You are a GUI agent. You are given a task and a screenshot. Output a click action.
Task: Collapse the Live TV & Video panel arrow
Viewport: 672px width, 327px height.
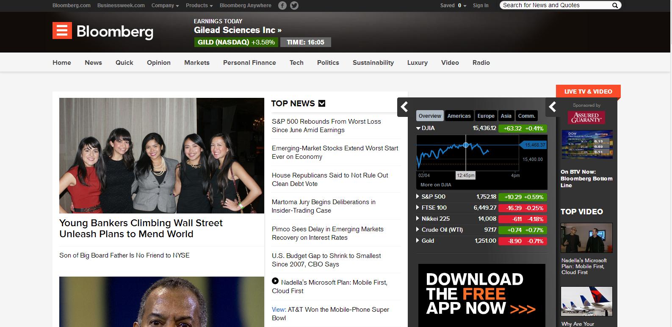pyautogui.click(x=552, y=107)
